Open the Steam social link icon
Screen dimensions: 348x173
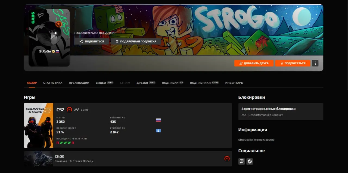tap(250, 162)
